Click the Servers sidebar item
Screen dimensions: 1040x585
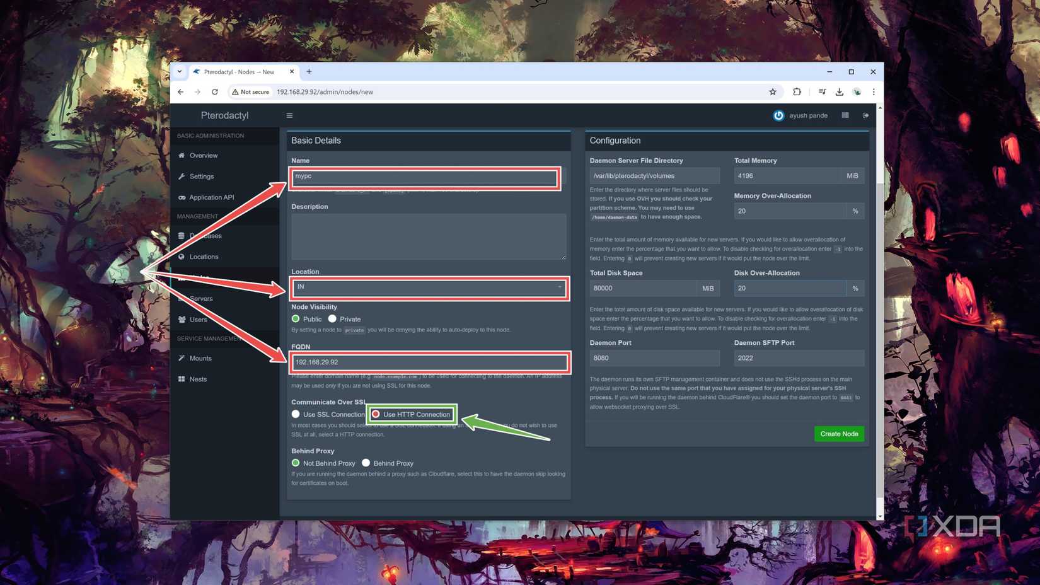201,299
